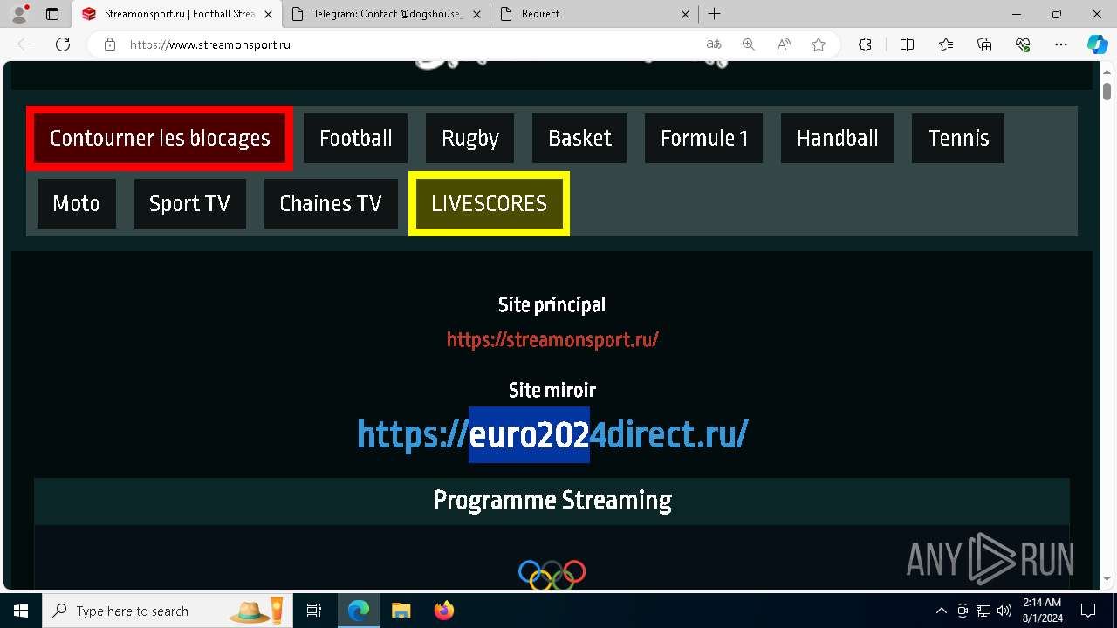Open the Football category
This screenshot has height=628, width=1117.
click(355, 138)
